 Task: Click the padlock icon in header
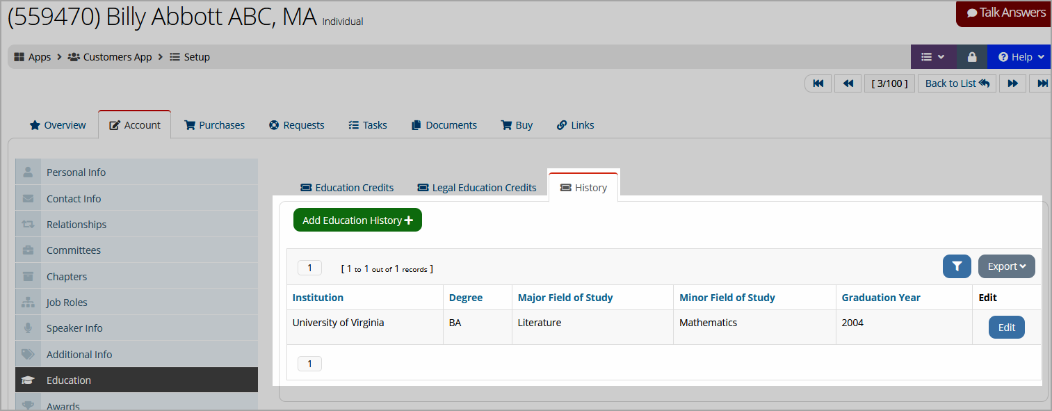pos(972,57)
